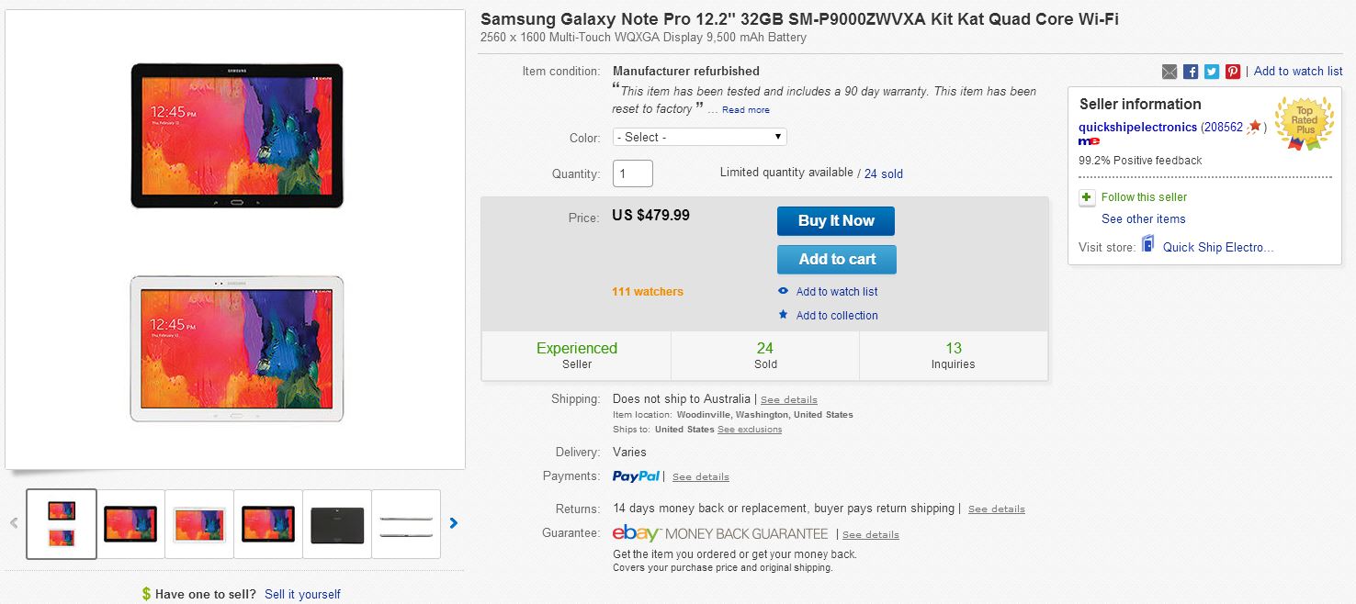Open the 24 sold purchase history
The width and height of the screenshot is (1356, 604).
[x=883, y=173]
